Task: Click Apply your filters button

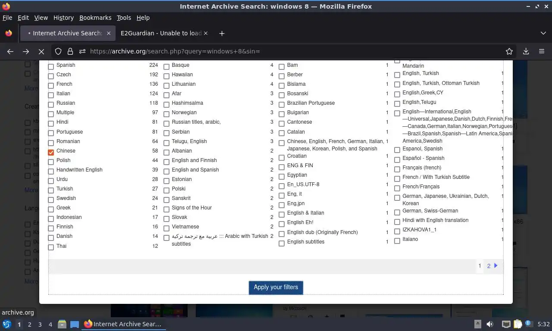Action: (276, 287)
